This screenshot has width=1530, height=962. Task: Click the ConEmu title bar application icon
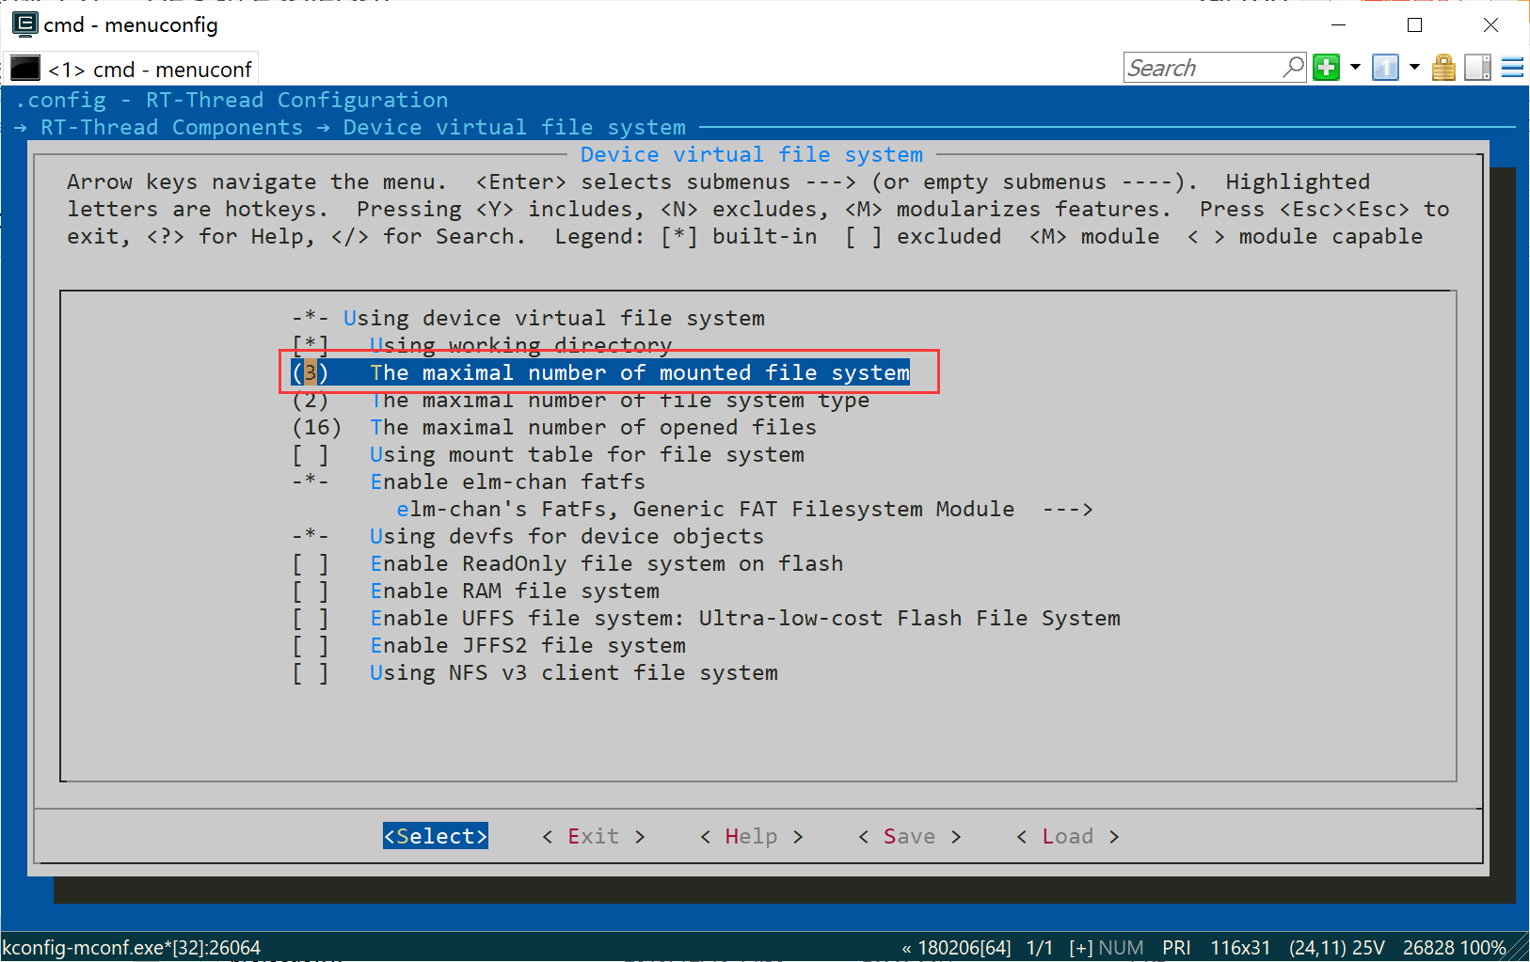pyautogui.click(x=24, y=24)
